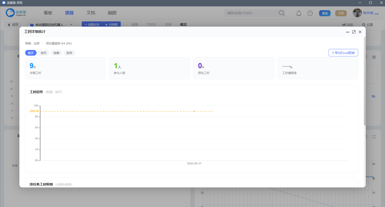Image resolution: width=385 pixels, height=207 pixels.
Task: Switch to the 看板 tab
Action: 48,13
